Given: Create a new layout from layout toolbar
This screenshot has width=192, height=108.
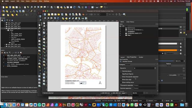Looking at the screenshot, I should click(49, 14).
